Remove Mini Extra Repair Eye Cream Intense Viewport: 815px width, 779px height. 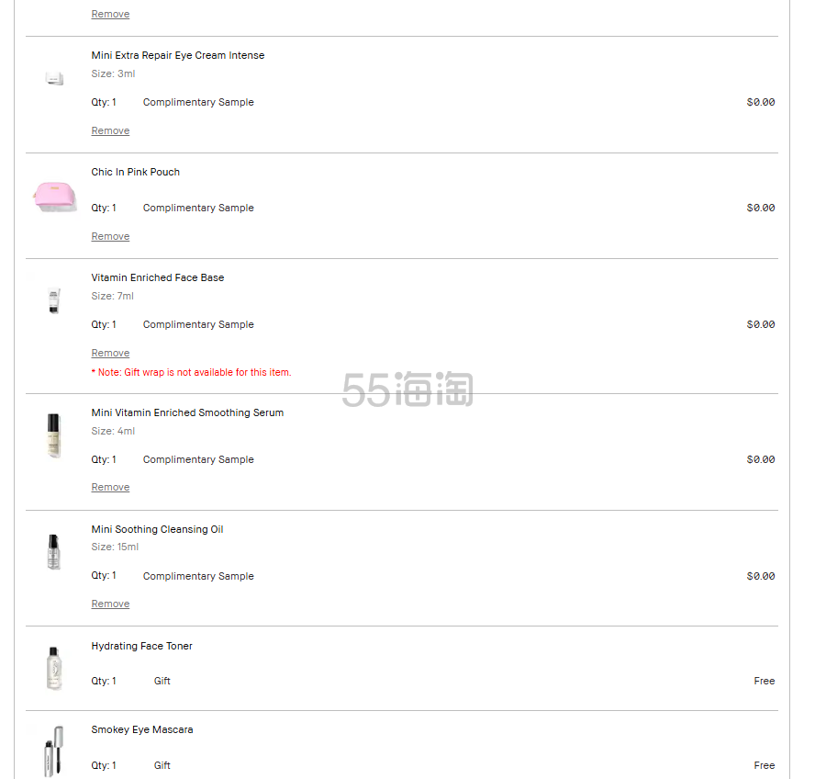click(x=110, y=131)
